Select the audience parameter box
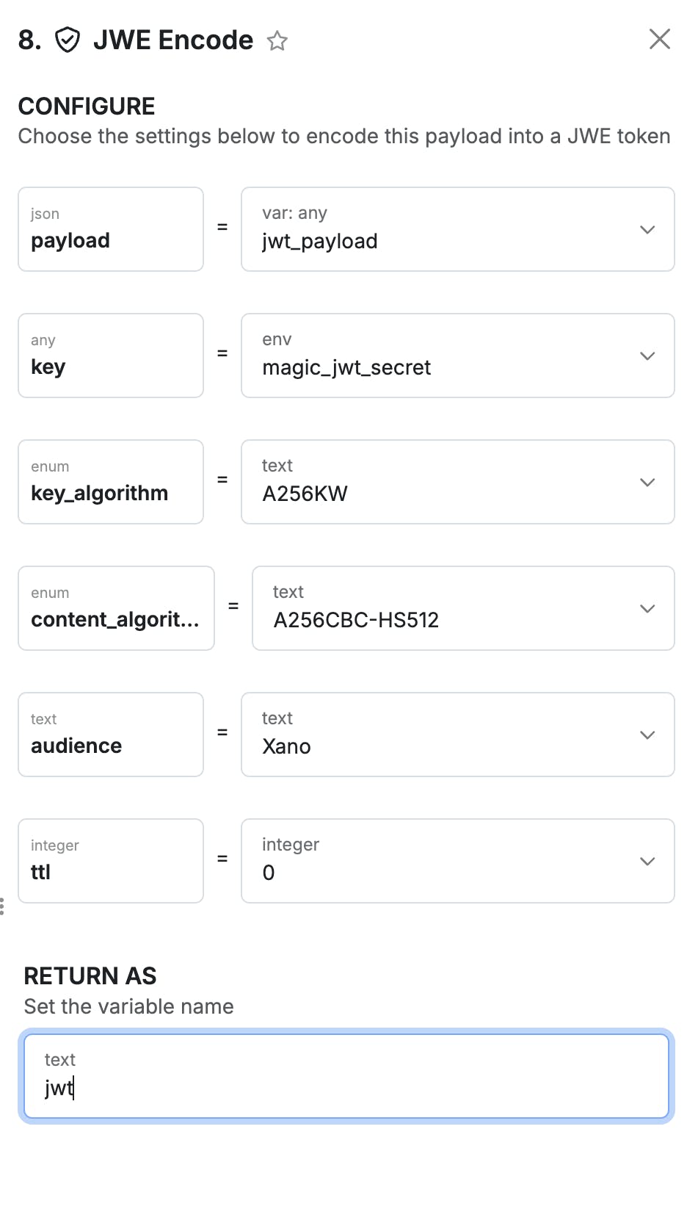Viewport: 687px width, 1212px height. pyautogui.click(x=111, y=735)
